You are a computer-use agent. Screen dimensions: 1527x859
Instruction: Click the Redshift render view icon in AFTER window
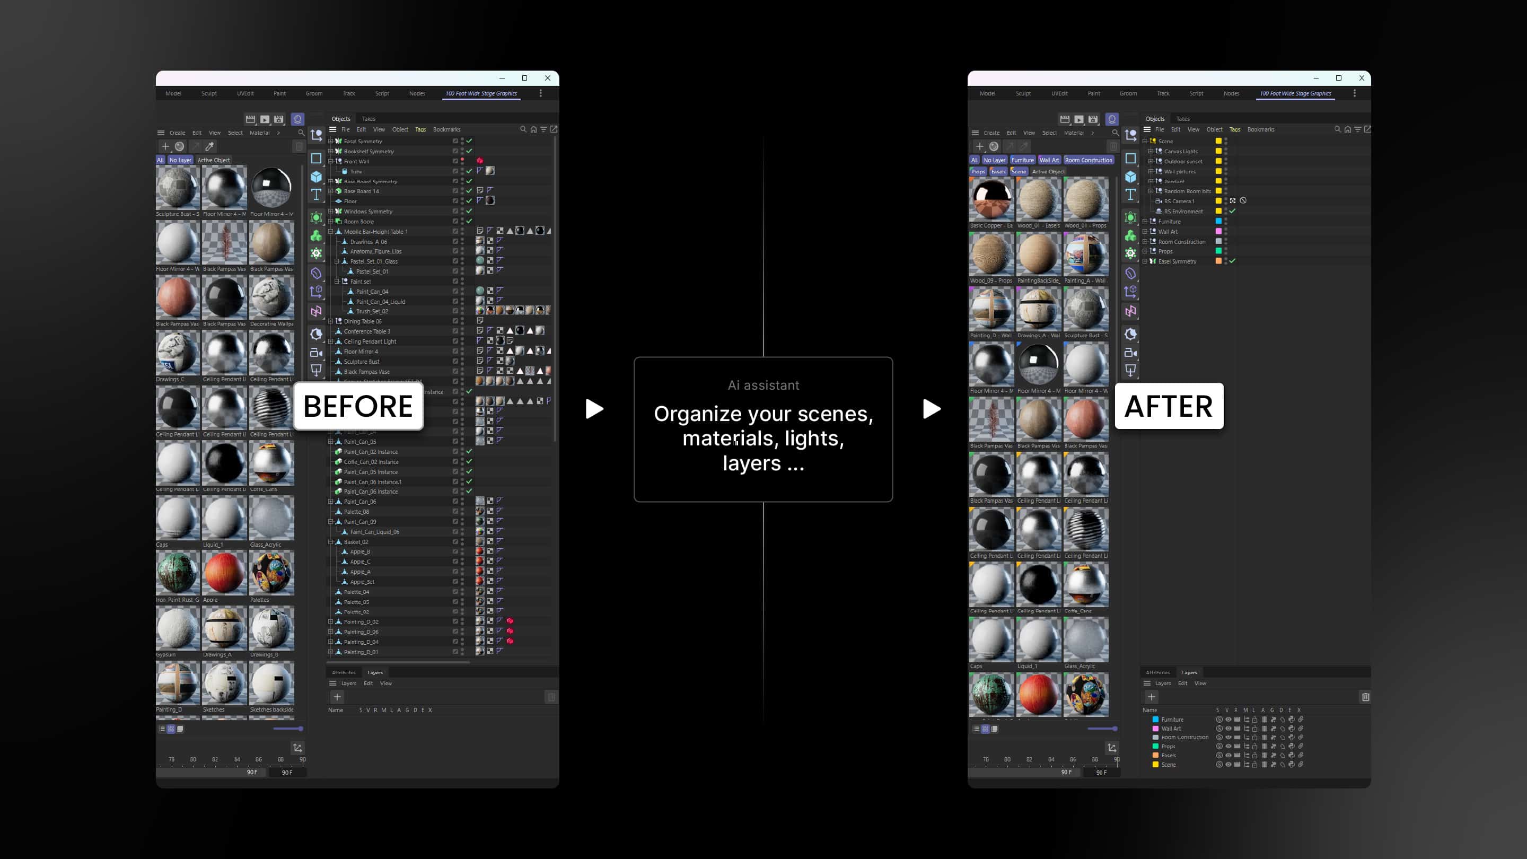click(1112, 119)
